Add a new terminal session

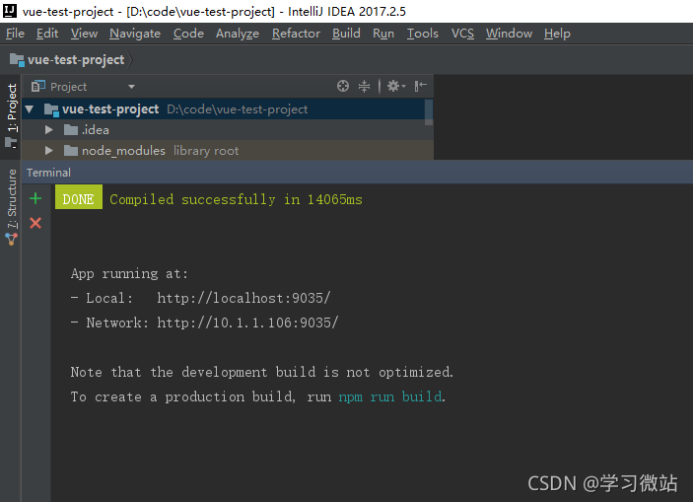click(x=35, y=198)
